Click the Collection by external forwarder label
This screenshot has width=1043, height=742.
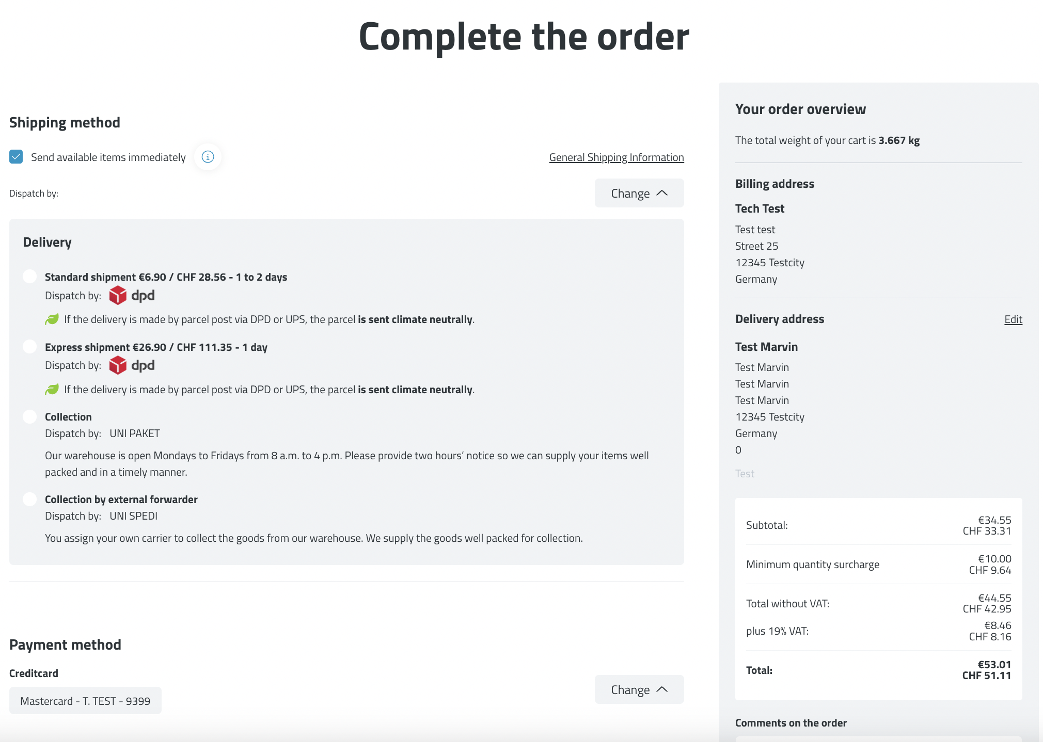point(121,499)
